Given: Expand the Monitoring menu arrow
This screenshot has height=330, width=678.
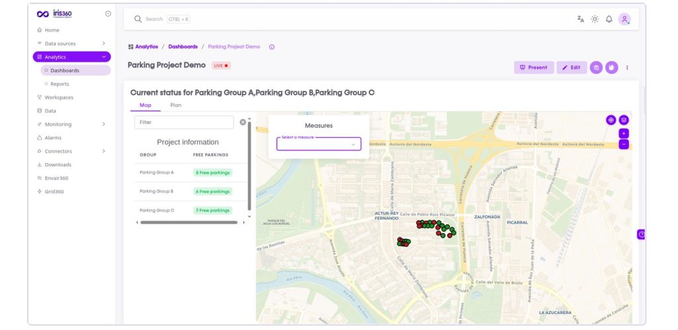Looking at the screenshot, I should pyautogui.click(x=104, y=124).
